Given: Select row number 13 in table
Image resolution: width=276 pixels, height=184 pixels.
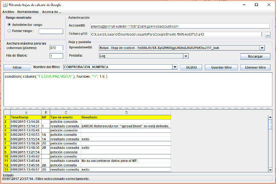Looking at the screenshot, I should [x=7, y=169].
